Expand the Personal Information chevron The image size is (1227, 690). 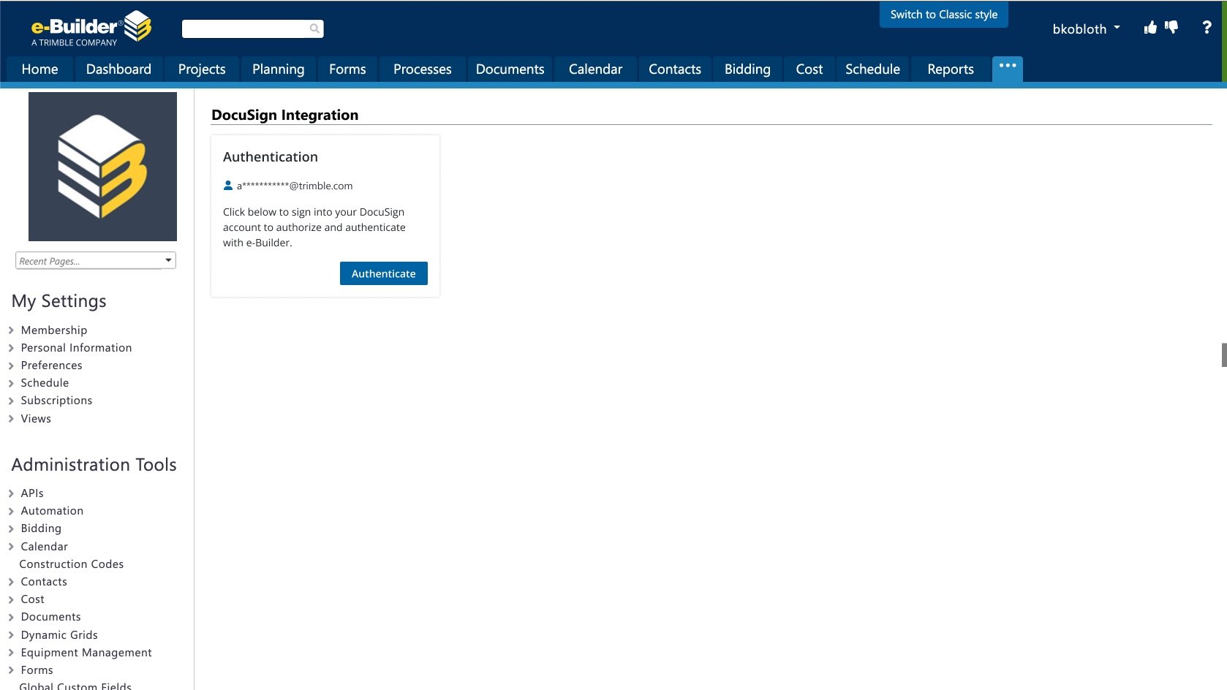[11, 348]
